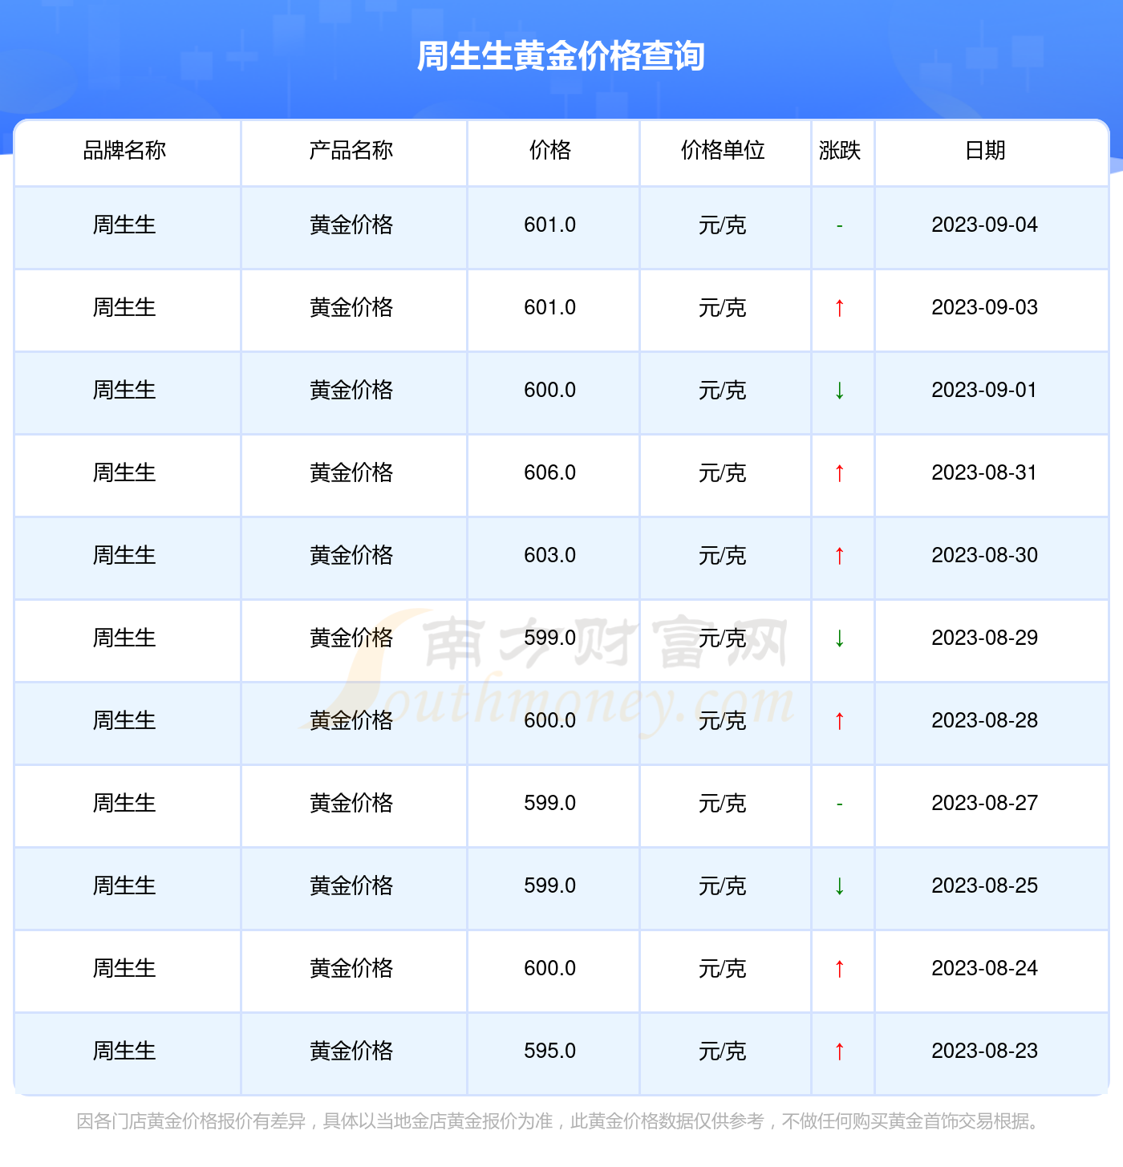Click the price 603.0

click(x=550, y=556)
